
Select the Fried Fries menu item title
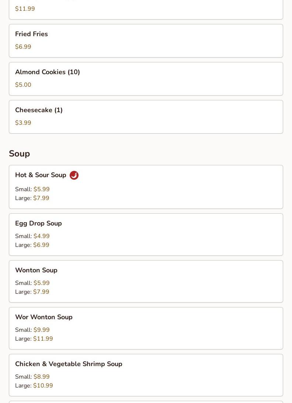point(31,34)
